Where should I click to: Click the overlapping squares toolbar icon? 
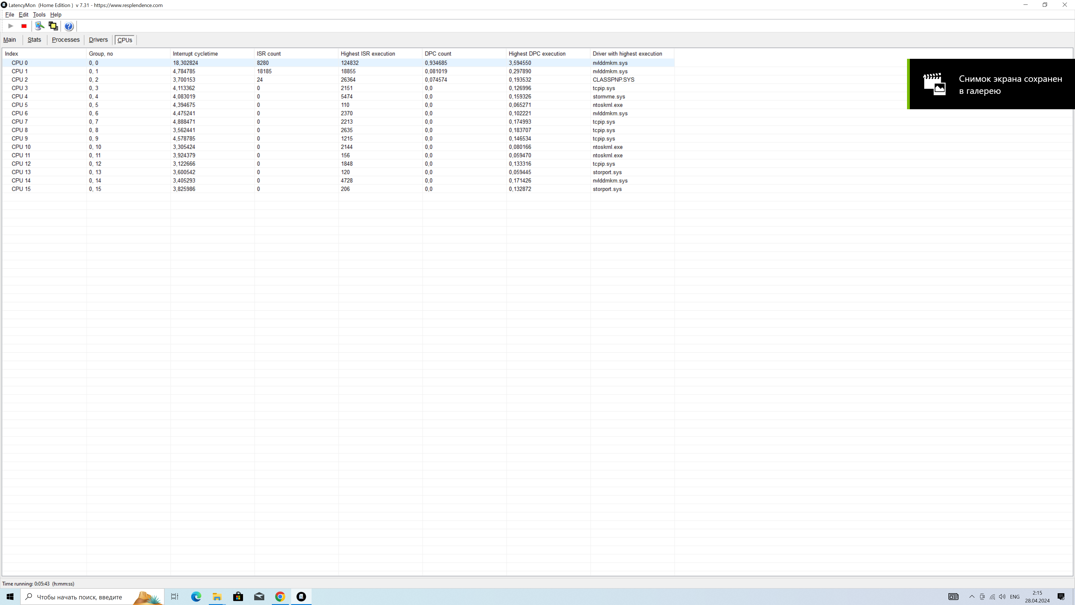point(53,26)
